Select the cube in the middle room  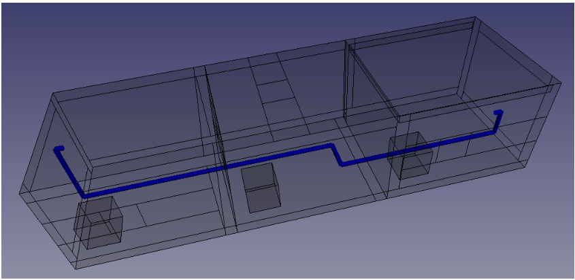point(261,188)
